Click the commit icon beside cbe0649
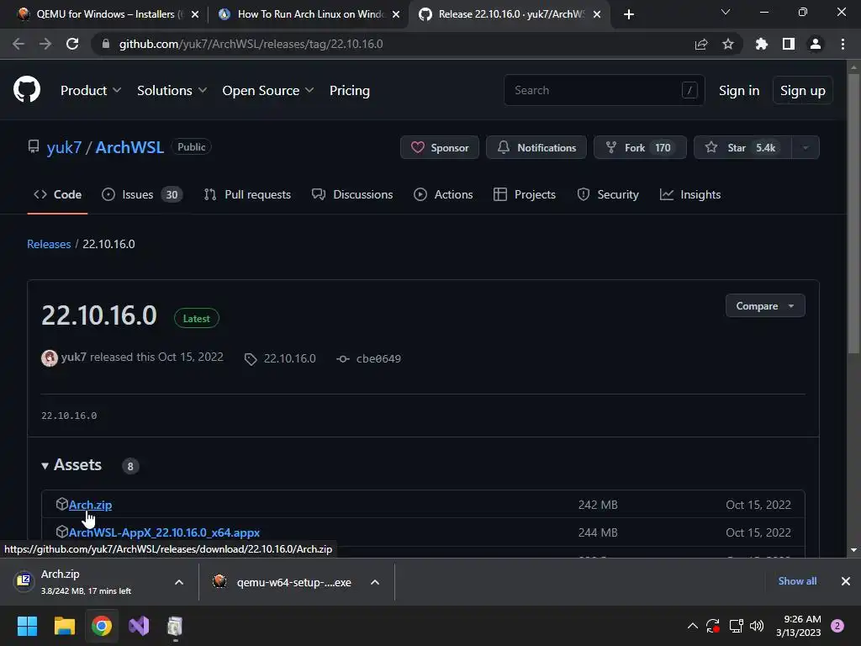 coord(343,358)
